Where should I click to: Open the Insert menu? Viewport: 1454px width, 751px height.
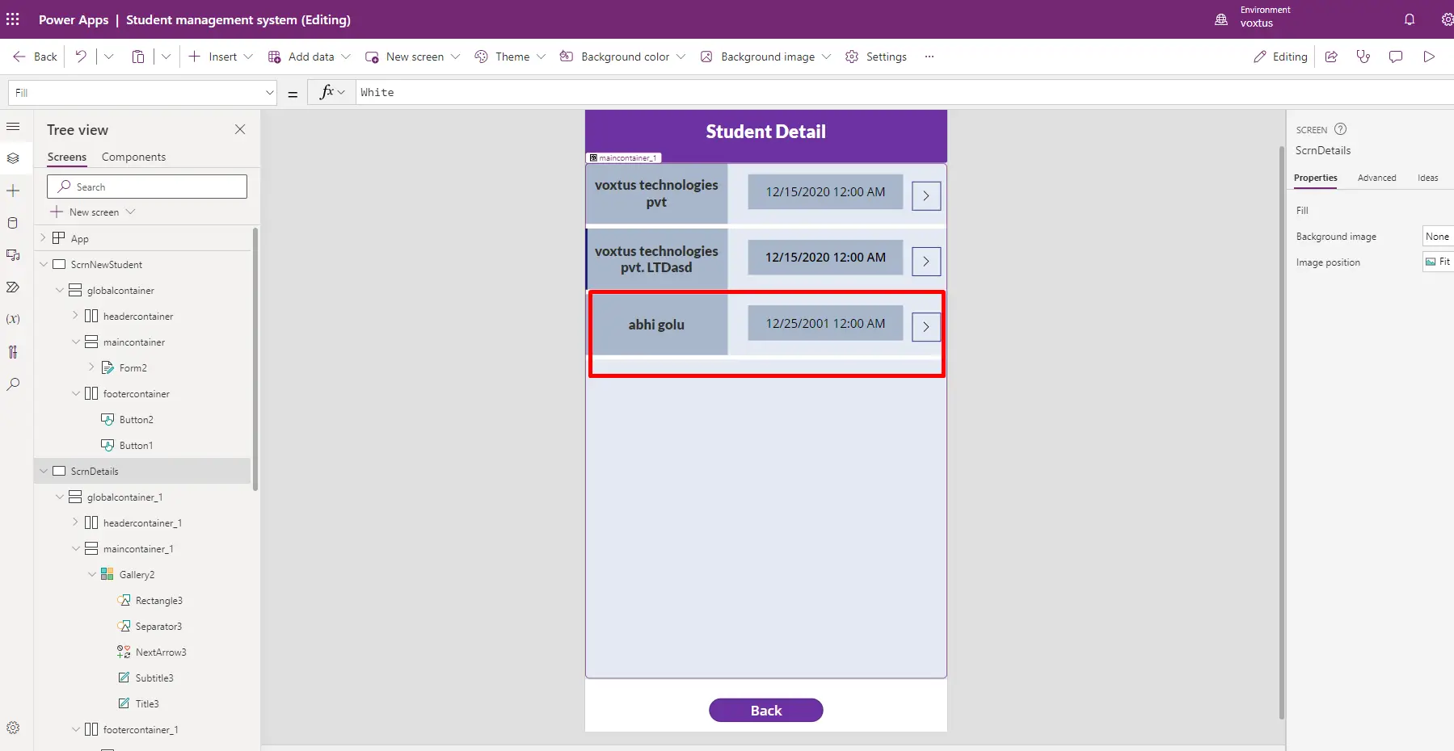pyautogui.click(x=221, y=57)
